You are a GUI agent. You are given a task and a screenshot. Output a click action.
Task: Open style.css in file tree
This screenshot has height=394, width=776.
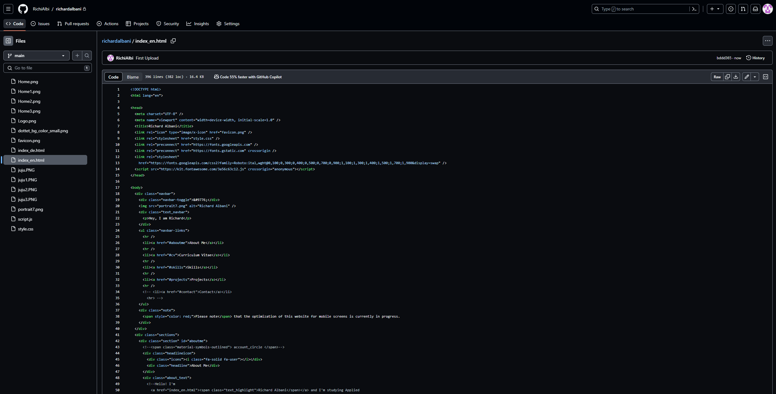click(x=25, y=229)
